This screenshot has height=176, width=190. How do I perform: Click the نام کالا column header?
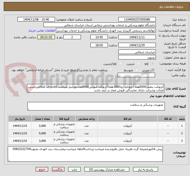(128, 119)
